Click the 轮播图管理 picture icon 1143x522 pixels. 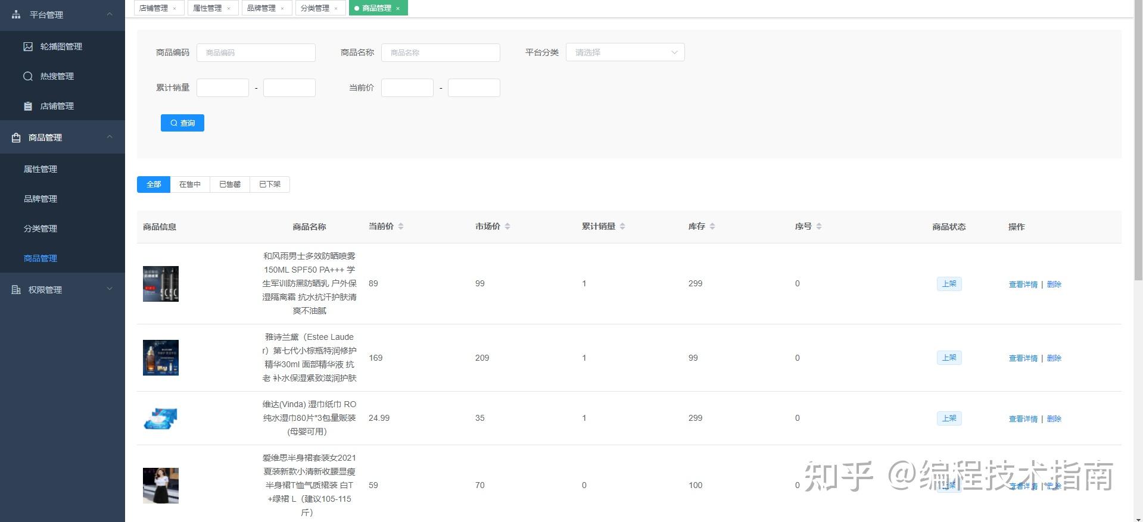(28, 46)
